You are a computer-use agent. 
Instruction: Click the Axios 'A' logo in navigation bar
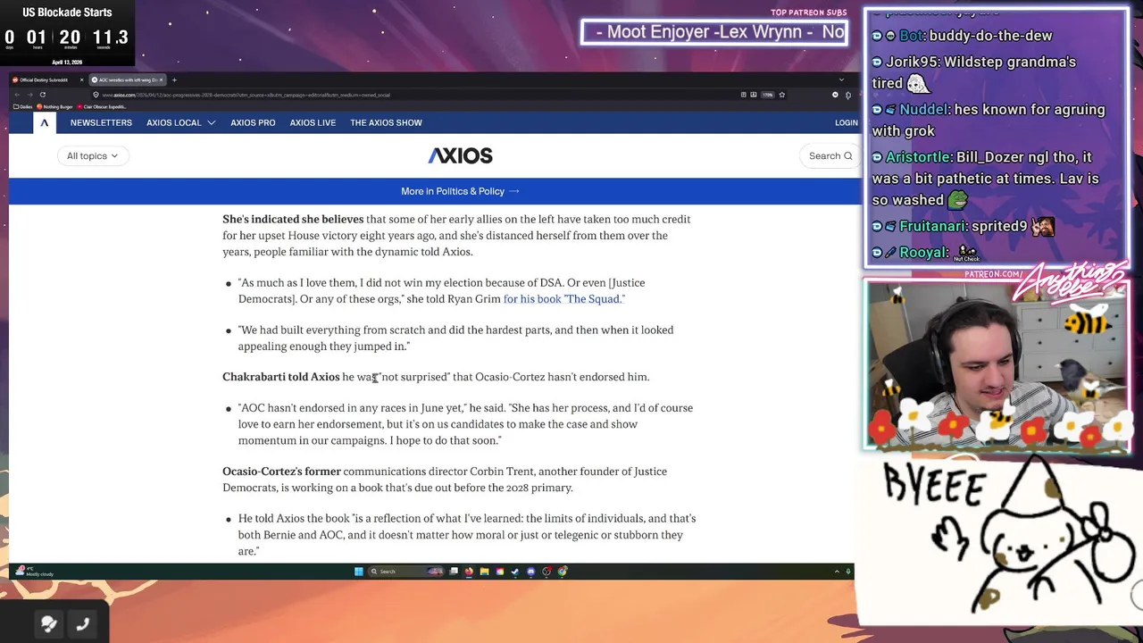coord(44,122)
